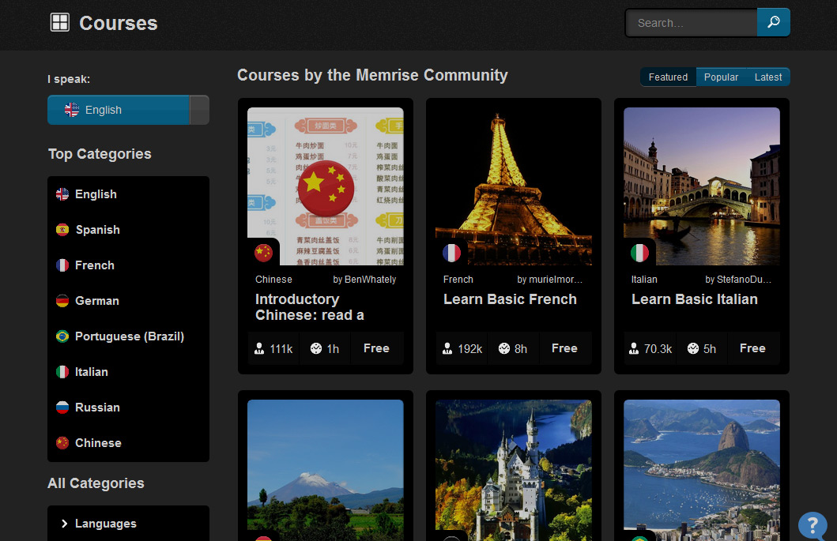
Task: Click the French flag icon in Top Categories
Action: (62, 265)
